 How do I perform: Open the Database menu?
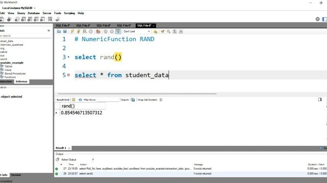(34, 13)
